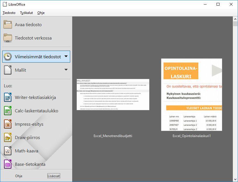This screenshot has width=238, height=182.
Task: Click the vertical scrollbar thumb
Action: tap(235, 24)
